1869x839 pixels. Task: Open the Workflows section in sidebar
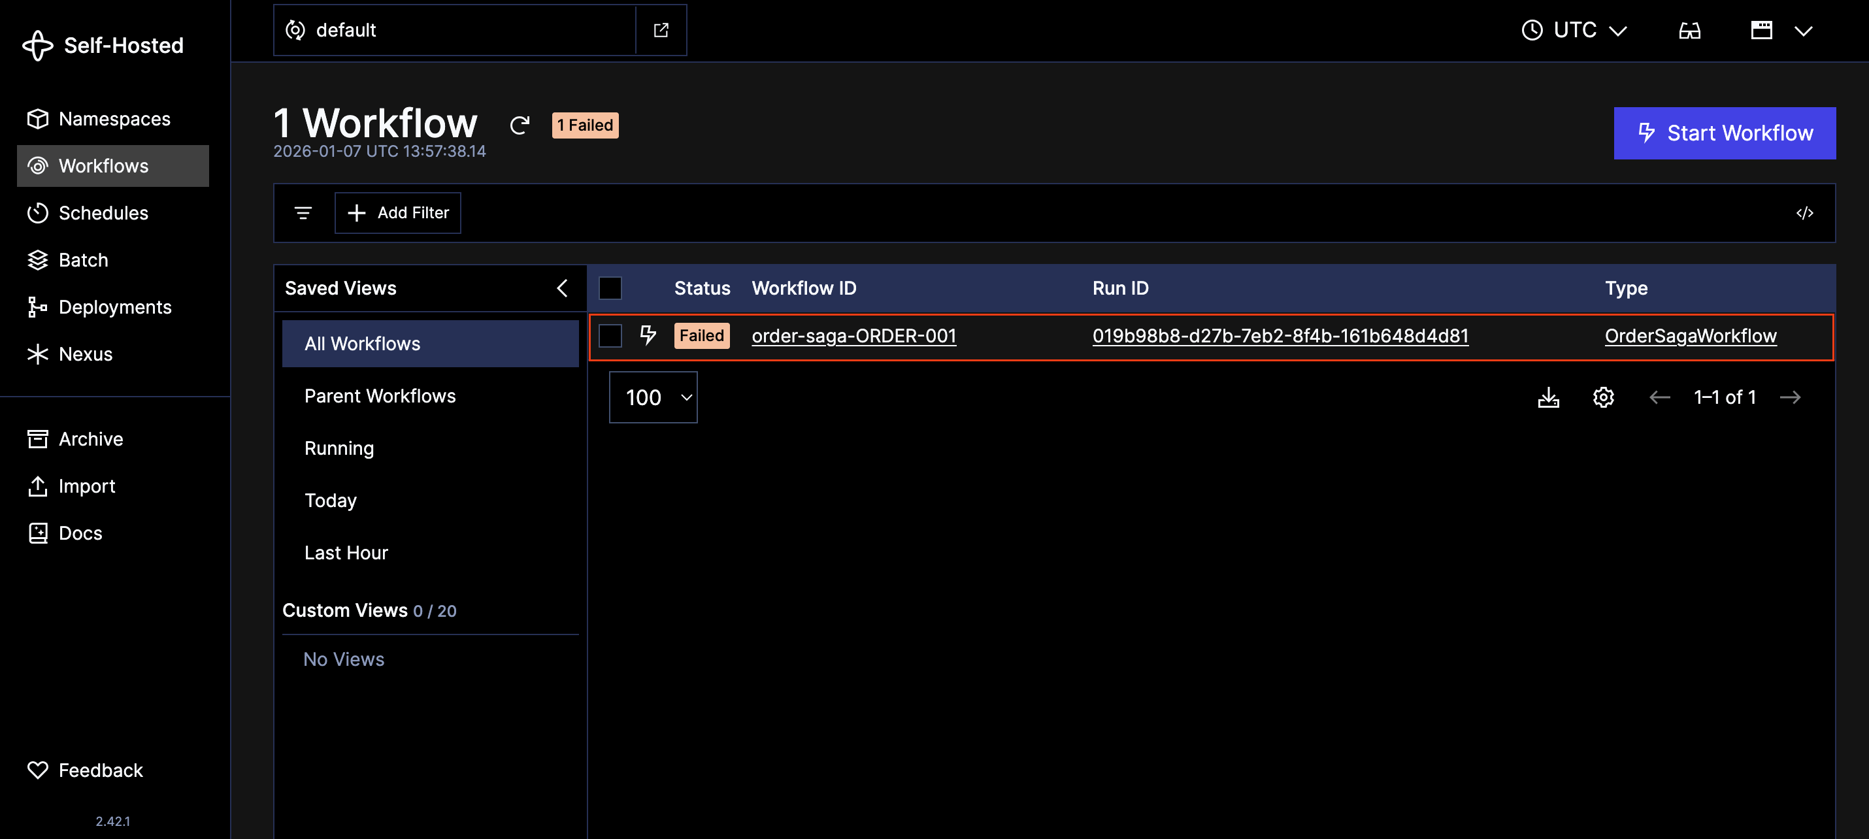tap(101, 165)
